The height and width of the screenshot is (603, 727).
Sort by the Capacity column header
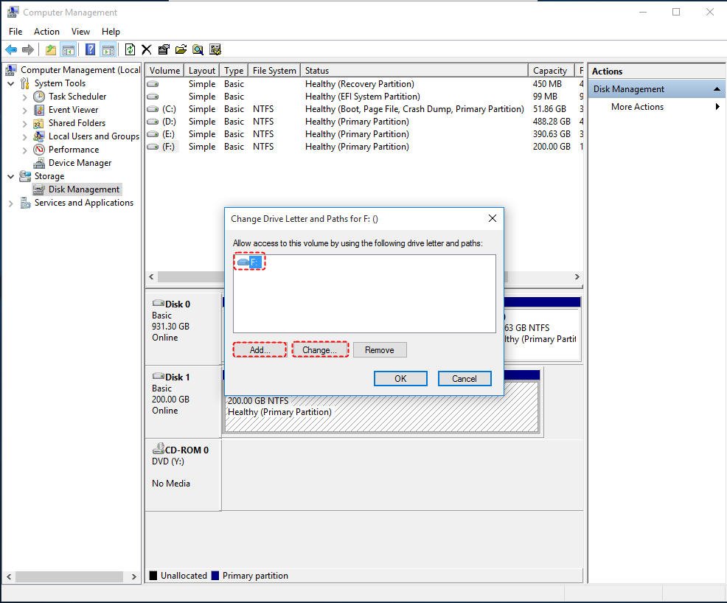[551, 71]
